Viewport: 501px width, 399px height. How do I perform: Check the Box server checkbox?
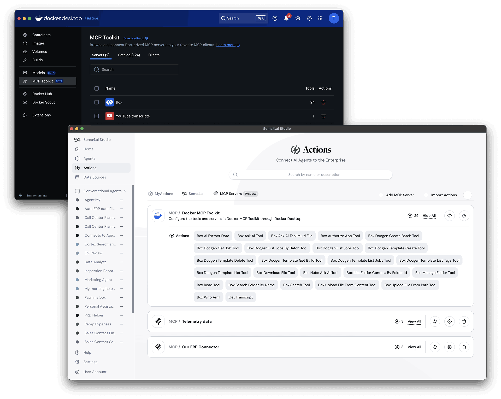[x=96, y=102]
